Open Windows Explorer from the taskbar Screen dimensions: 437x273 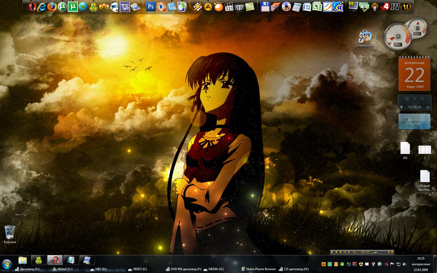(23, 260)
